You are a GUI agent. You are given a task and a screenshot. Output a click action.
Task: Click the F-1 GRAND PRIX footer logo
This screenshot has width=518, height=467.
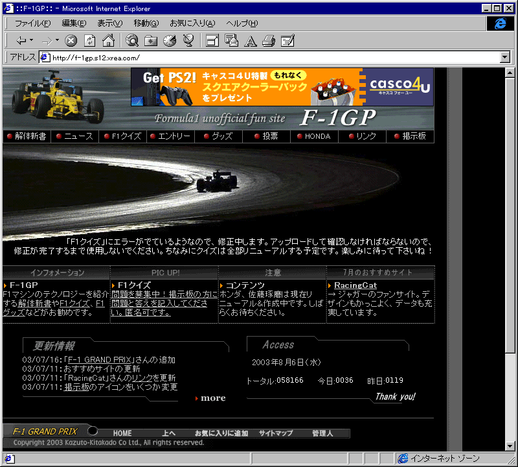(45, 431)
